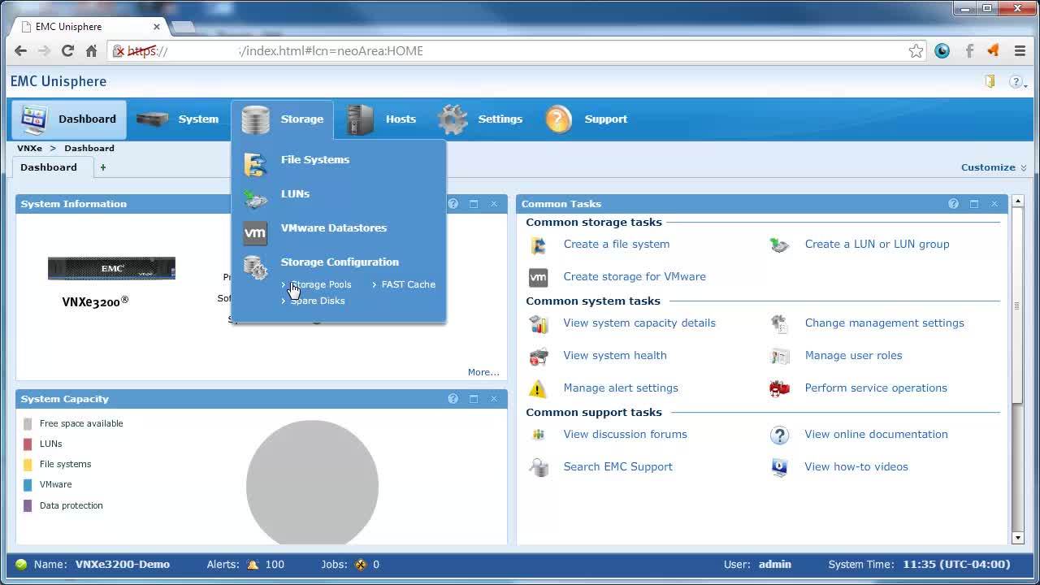1040x585 pixels.
Task: Click the Alerts bell icon in status bar
Action: click(253, 565)
